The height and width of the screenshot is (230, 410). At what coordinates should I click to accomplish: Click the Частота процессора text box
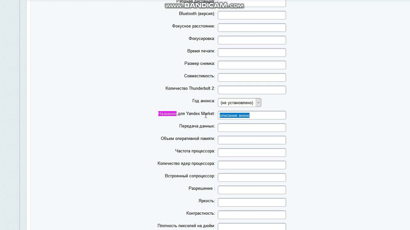252,152
